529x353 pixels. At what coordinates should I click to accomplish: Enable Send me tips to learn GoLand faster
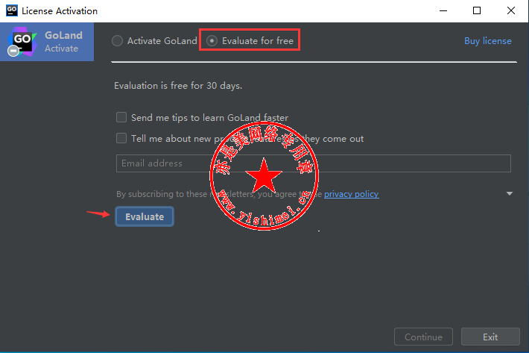click(x=121, y=117)
